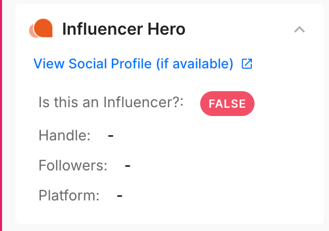Click the Handle field label

pyautogui.click(x=65, y=136)
